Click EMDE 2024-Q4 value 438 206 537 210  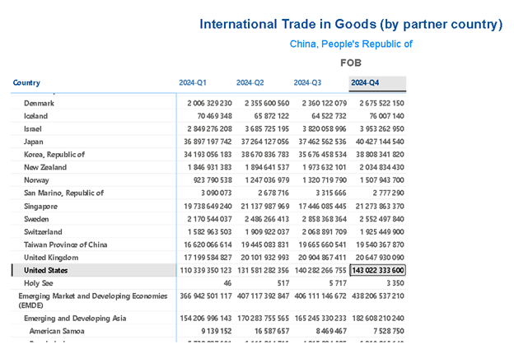[x=378, y=296]
